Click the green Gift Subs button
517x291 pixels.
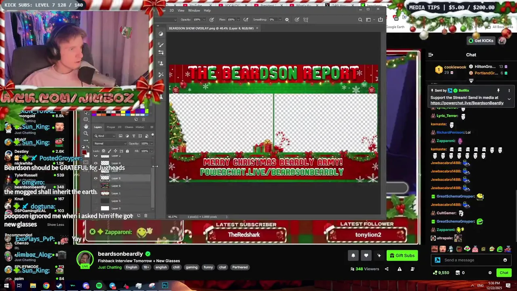(x=402, y=255)
